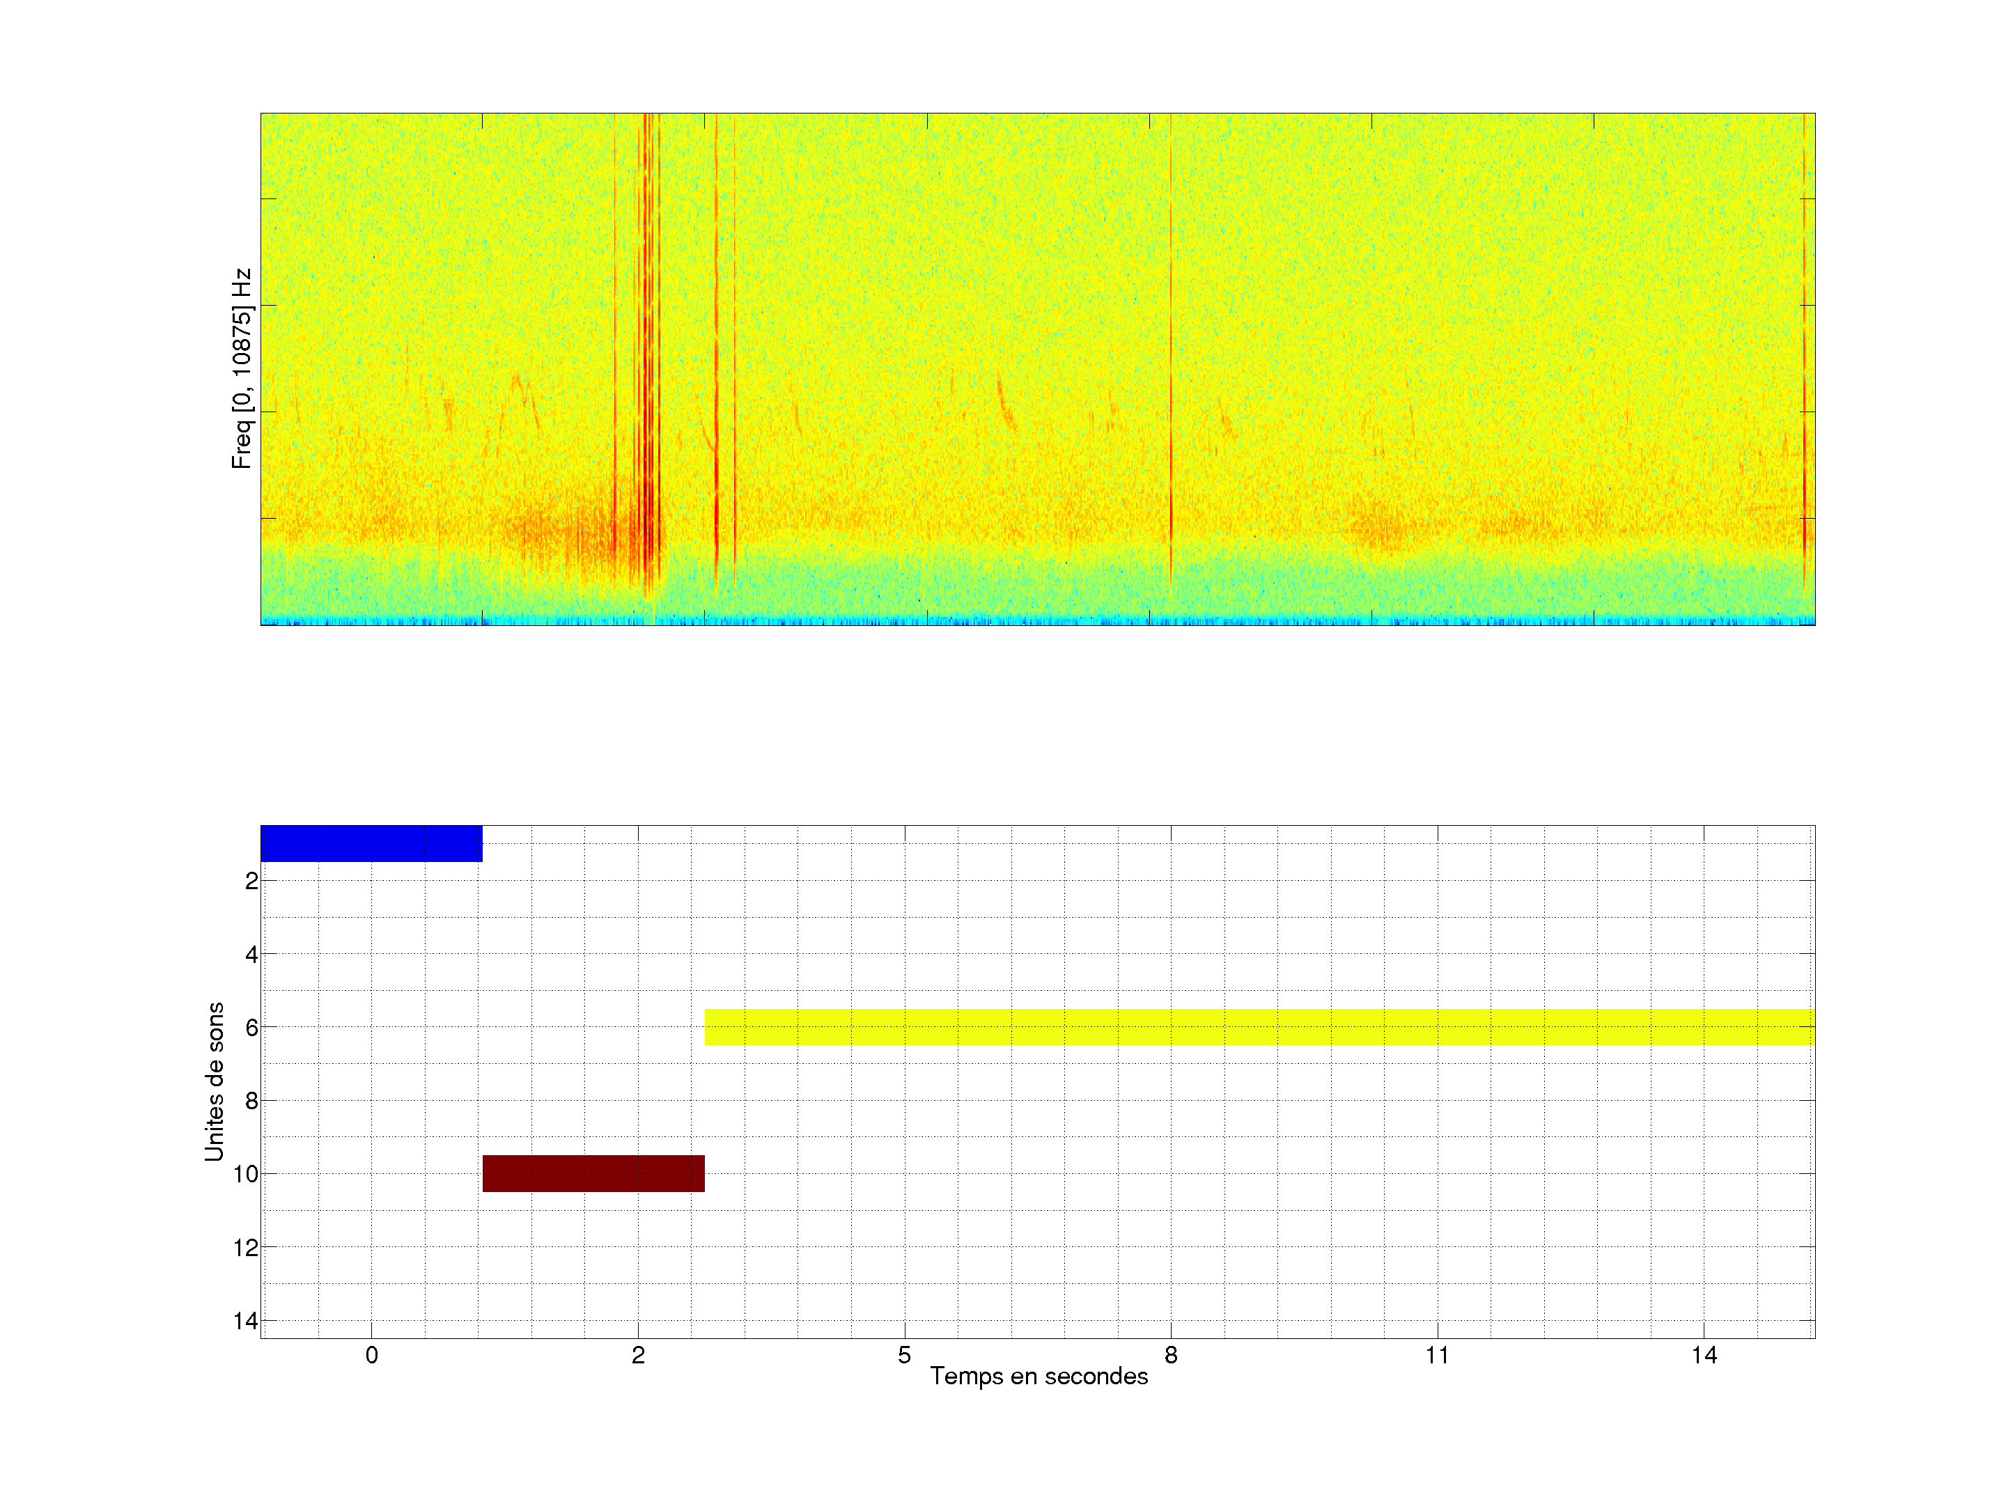Click y-axis tick label 8
This screenshot has width=2006, height=1504.
[251, 1102]
